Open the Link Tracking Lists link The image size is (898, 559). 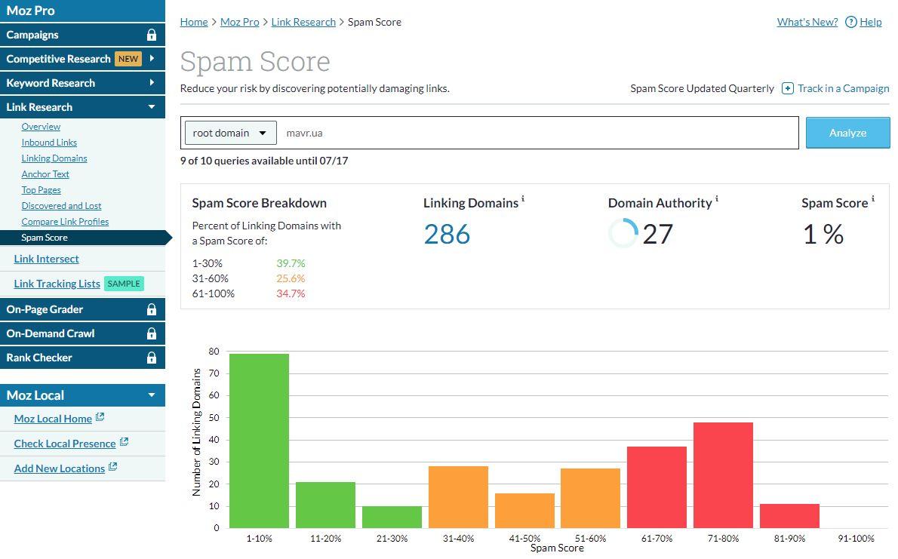[57, 284]
